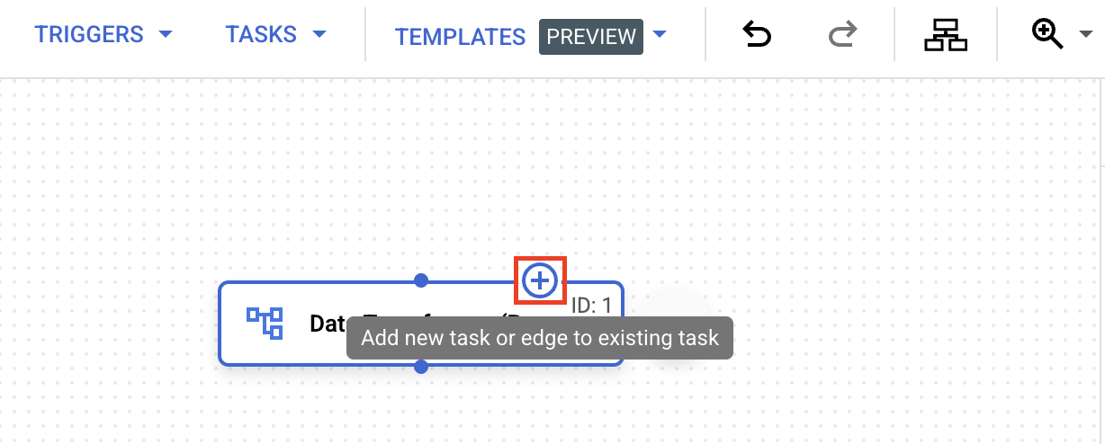This screenshot has height=444, width=1105.
Task: Click the zoom magnifier icon
Action: (1047, 36)
